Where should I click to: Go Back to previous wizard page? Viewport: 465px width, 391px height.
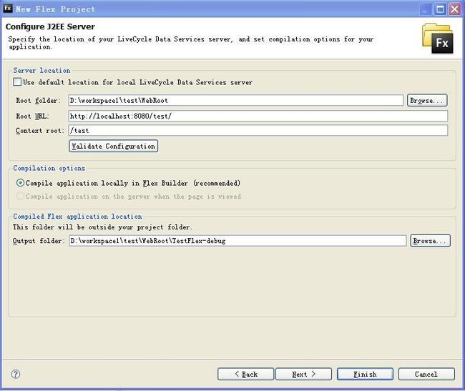(245, 374)
